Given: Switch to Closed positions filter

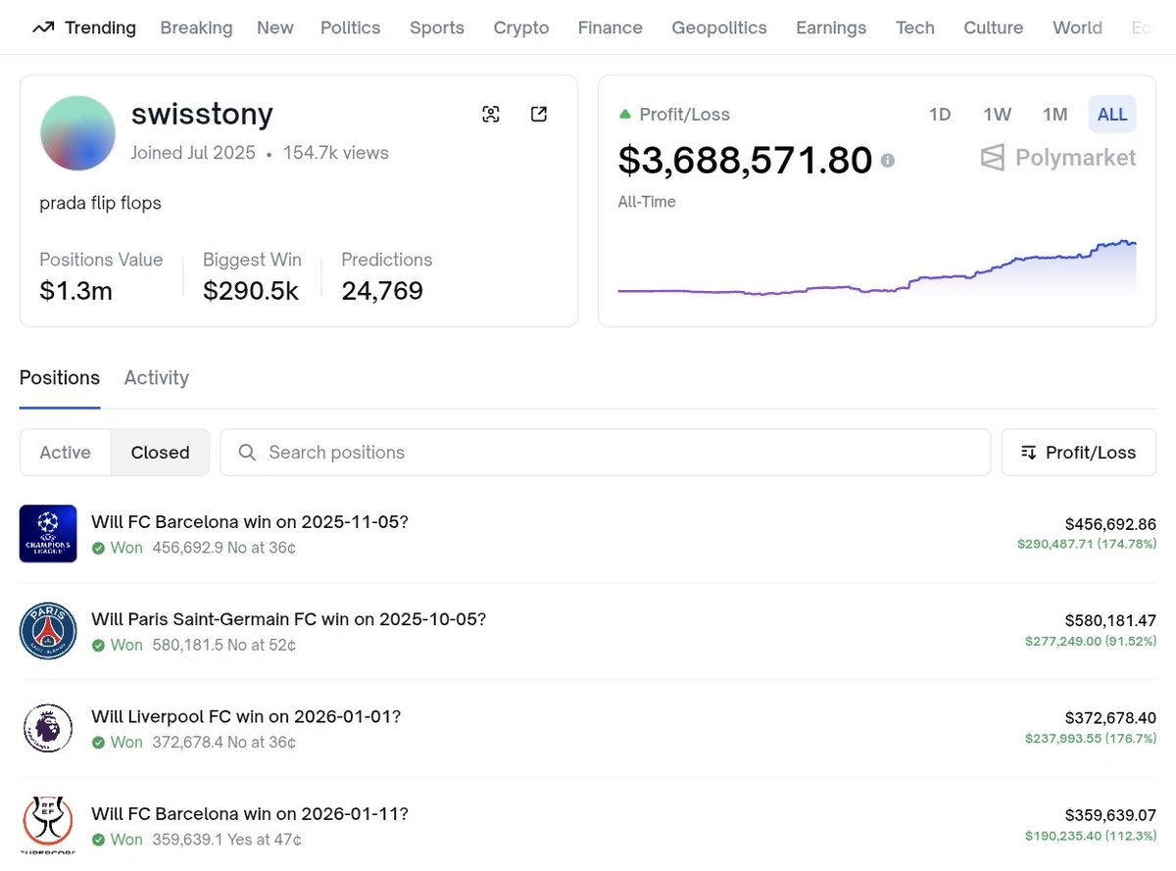Looking at the screenshot, I should point(160,453).
